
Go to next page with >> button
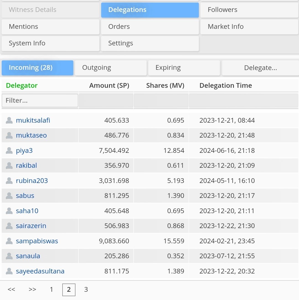[32, 289]
